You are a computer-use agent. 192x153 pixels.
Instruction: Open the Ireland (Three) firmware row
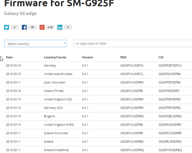pos(98,91)
